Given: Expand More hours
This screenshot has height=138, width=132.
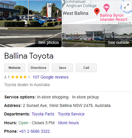Looking at the screenshot, I should 68,123.
